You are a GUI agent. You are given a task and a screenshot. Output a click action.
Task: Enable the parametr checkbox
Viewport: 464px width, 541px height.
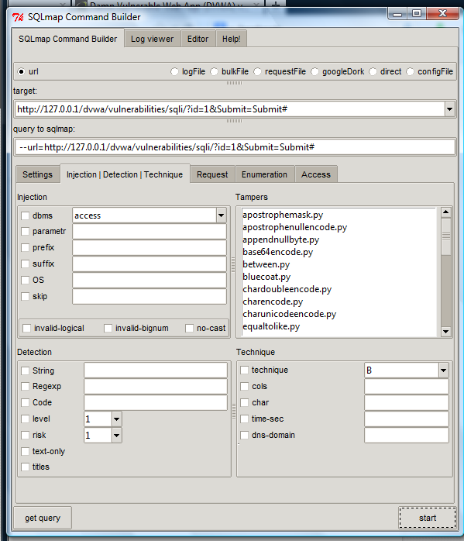25,231
